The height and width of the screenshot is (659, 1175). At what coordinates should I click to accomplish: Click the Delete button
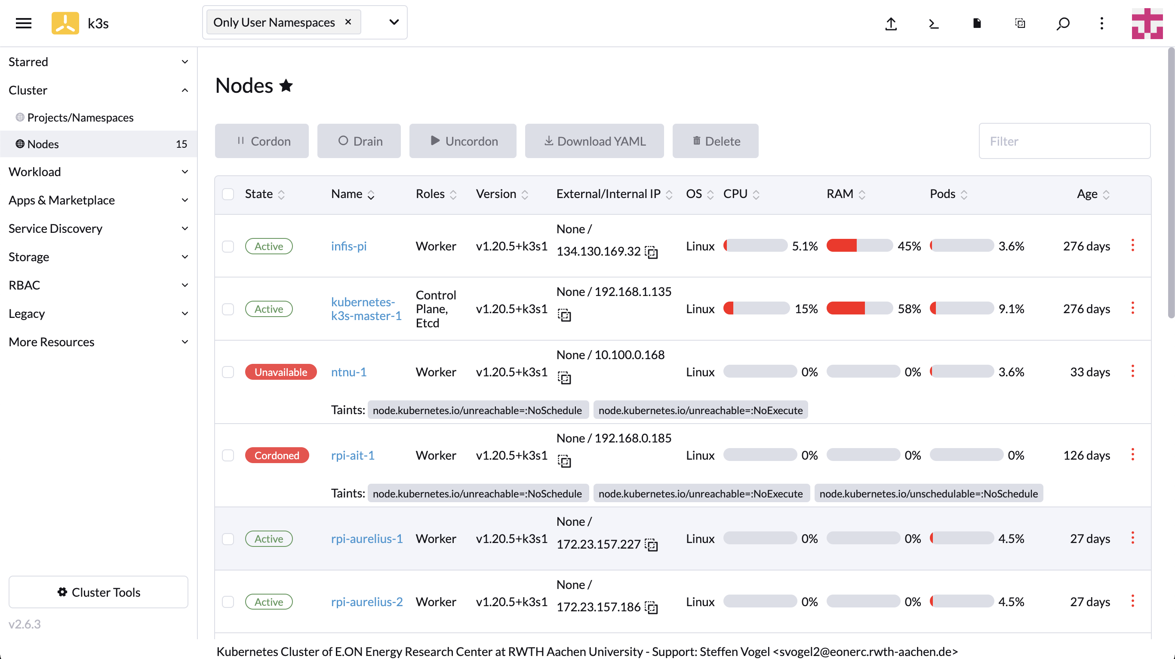click(715, 141)
